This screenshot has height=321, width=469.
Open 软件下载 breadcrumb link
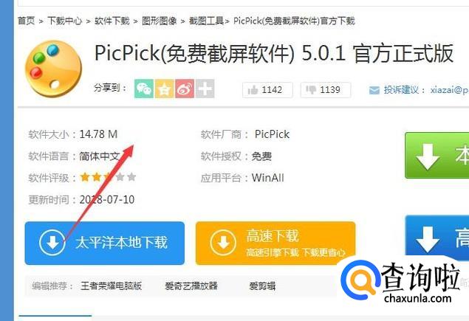click(x=112, y=21)
